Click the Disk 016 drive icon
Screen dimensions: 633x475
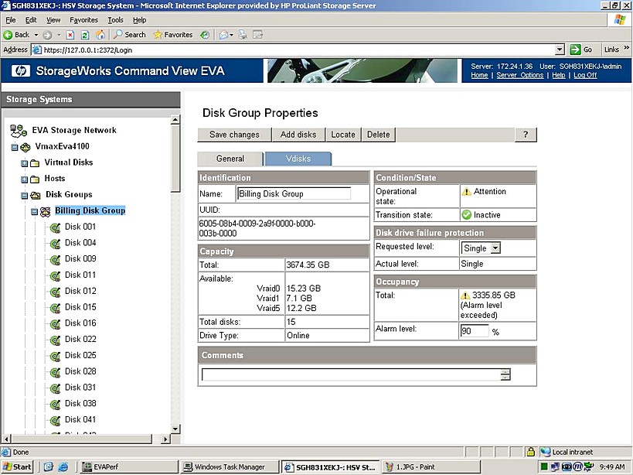(x=55, y=324)
